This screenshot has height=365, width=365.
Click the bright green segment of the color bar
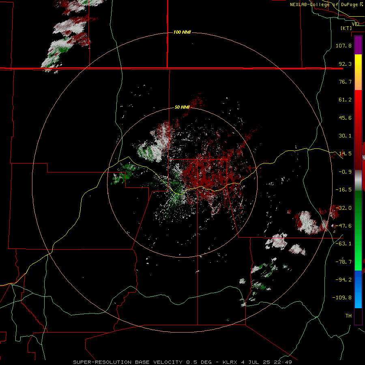[x=358, y=230]
